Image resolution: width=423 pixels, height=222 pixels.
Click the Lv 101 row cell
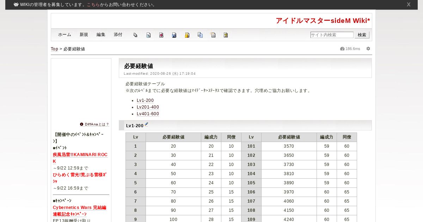point(251,146)
